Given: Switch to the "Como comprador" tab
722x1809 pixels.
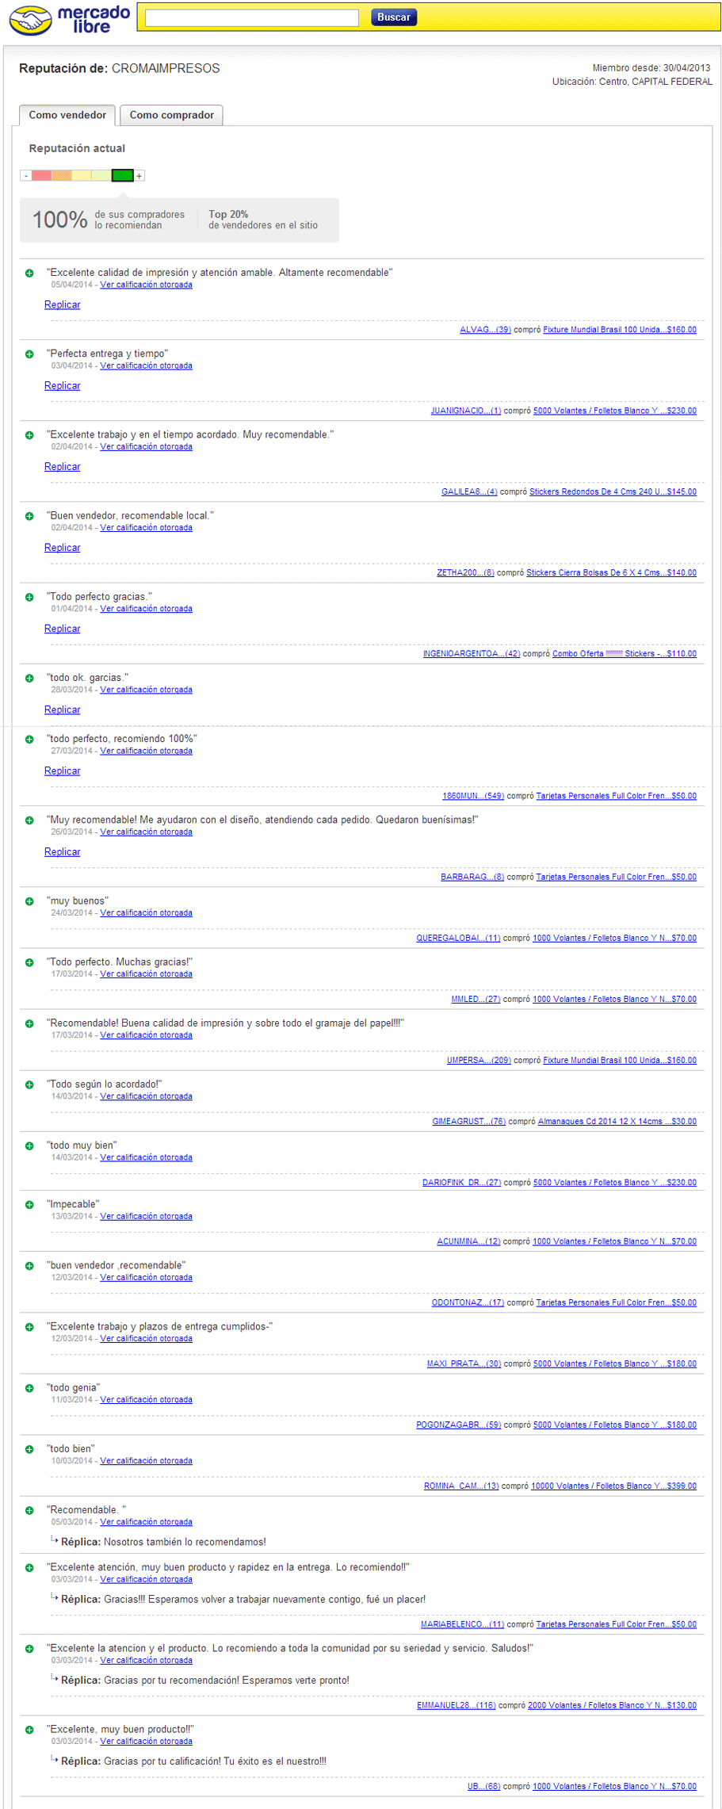Looking at the screenshot, I should [x=171, y=115].
